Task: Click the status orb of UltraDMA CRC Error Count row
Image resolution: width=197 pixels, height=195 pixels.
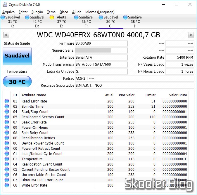Action: [x=7, y=180]
